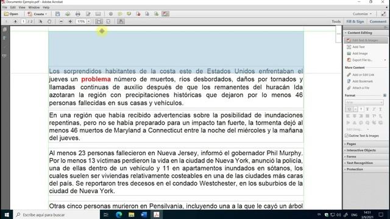Open the View menu

(22, 7)
